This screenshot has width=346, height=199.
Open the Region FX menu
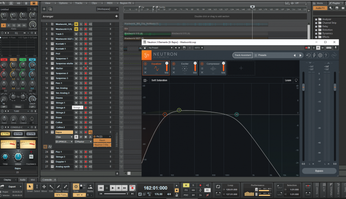click(127, 3)
